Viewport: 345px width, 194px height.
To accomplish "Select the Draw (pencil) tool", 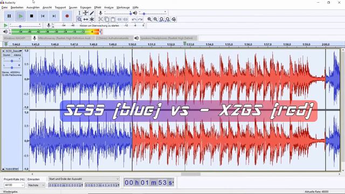I will click(x=92, y=13).
